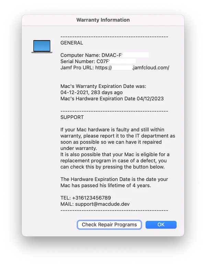Click the MacBook laptop icon
The width and height of the screenshot is (206, 265).
[x=42, y=46]
